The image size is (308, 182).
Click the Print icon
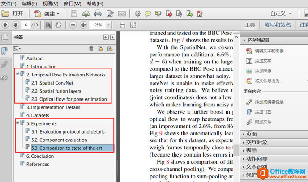(98, 13)
